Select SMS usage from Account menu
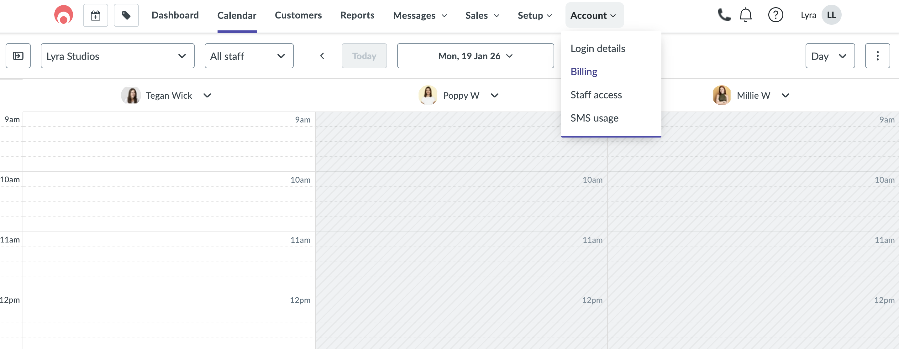This screenshot has height=349, width=899. [594, 118]
